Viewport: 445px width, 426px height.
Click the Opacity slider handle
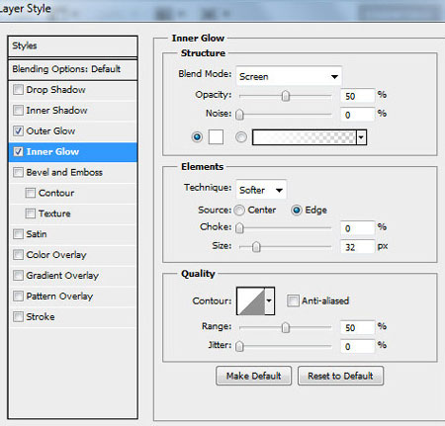[286, 96]
